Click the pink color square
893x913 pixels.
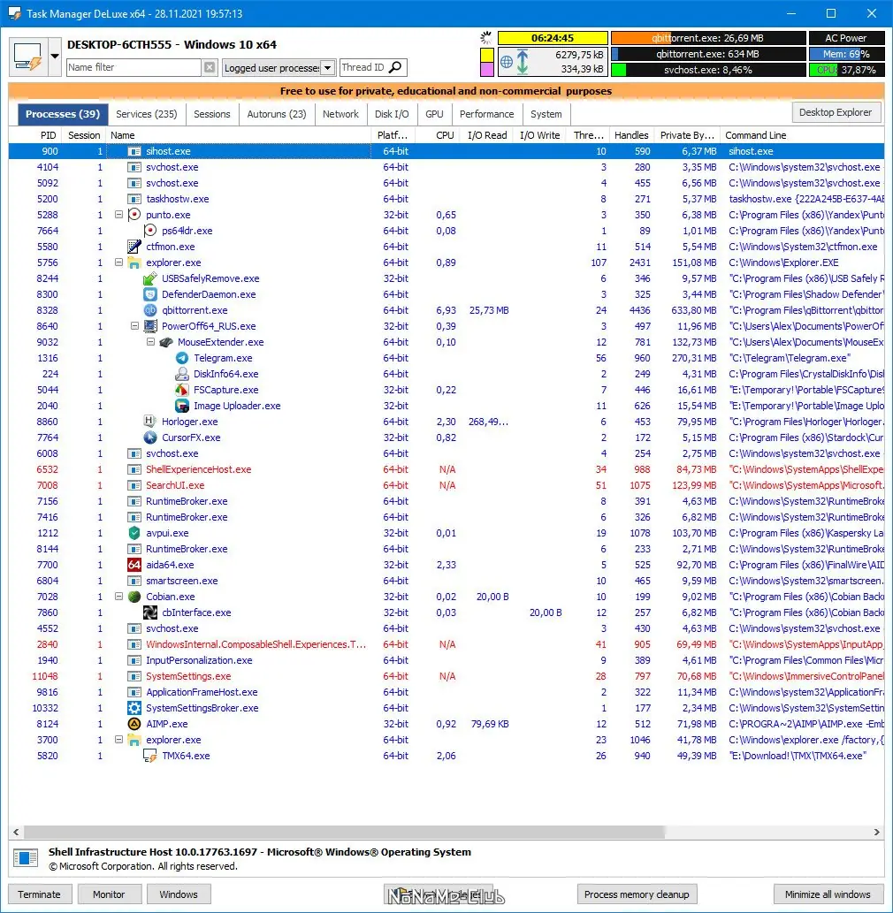pos(487,70)
